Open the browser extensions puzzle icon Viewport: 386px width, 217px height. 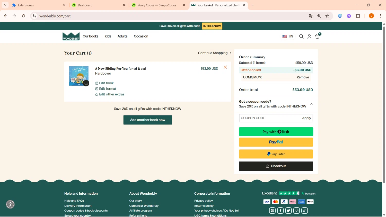pos(358,16)
